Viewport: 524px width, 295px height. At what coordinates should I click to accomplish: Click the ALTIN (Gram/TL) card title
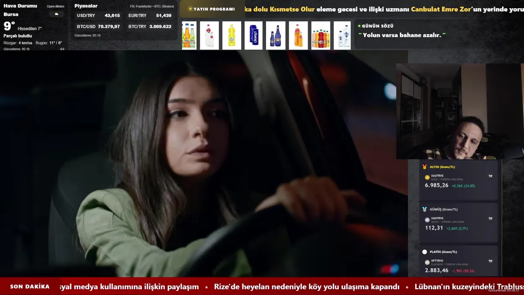tap(442, 167)
